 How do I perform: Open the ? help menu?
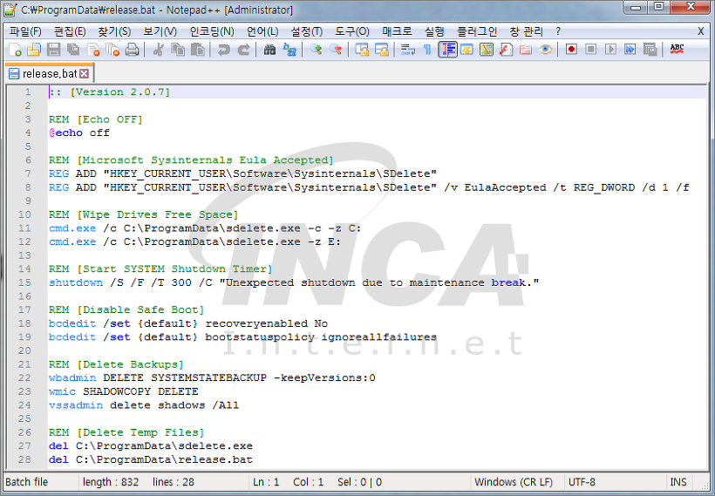point(558,31)
